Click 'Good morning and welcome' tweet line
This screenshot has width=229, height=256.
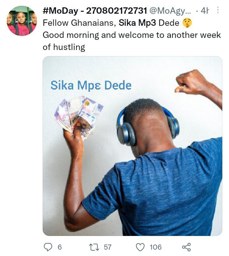click(98, 35)
